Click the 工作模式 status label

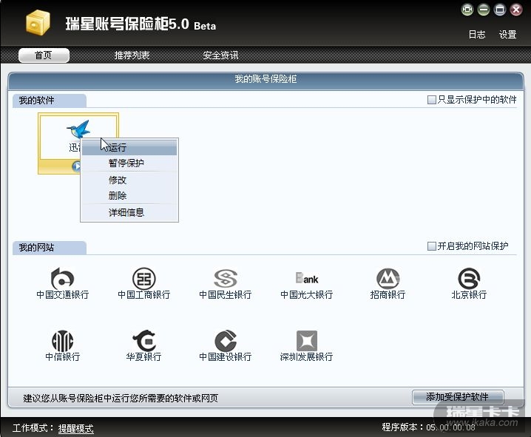pos(33,428)
